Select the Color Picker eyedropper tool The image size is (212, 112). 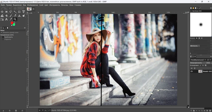tap(11, 19)
